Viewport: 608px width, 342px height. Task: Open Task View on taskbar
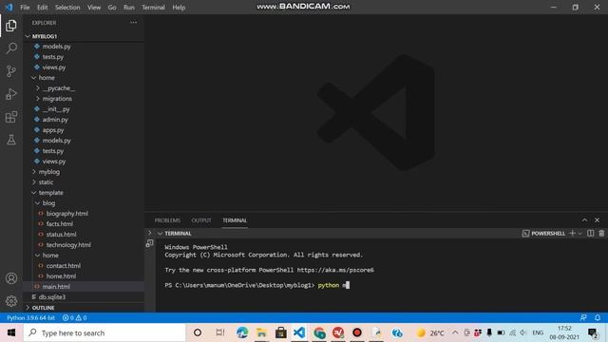coord(219,332)
